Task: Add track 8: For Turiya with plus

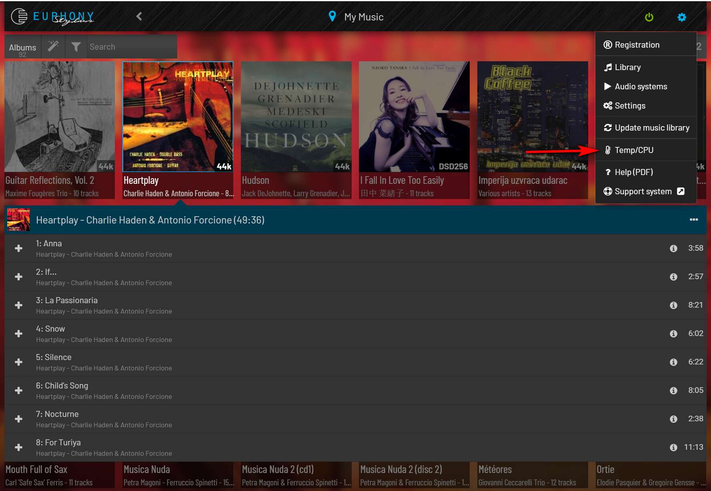Action: pos(18,447)
